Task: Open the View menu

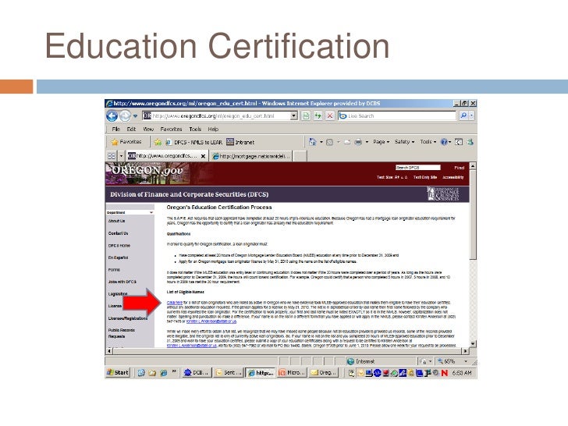Action: [x=148, y=129]
